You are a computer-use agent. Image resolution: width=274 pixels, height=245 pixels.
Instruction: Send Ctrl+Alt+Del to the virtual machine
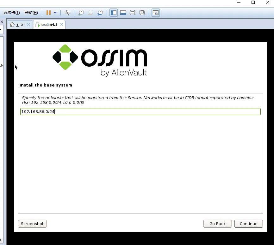click(67, 13)
